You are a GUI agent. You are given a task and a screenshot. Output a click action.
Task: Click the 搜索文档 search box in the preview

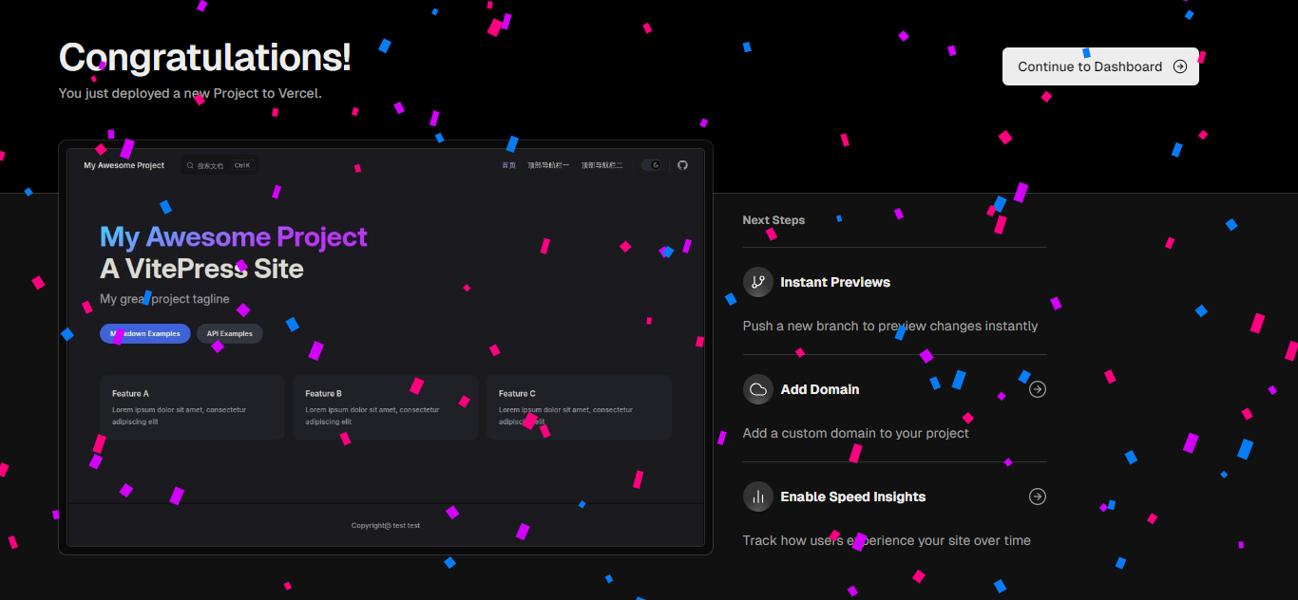tap(220, 165)
